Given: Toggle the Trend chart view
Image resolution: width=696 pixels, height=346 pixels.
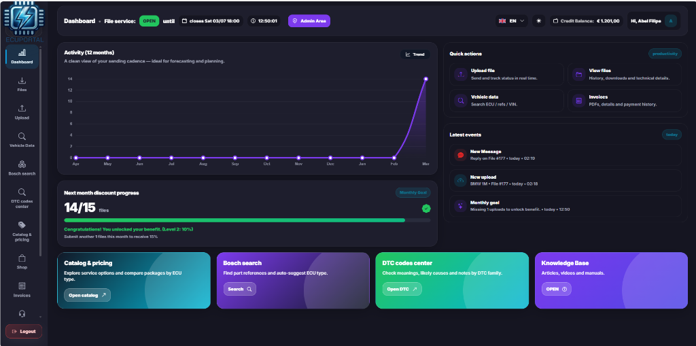Looking at the screenshot, I should (x=415, y=54).
